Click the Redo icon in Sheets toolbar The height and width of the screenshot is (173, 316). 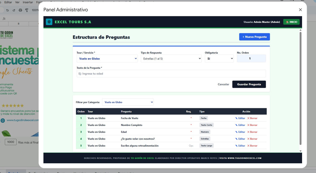[x=14, y=10]
